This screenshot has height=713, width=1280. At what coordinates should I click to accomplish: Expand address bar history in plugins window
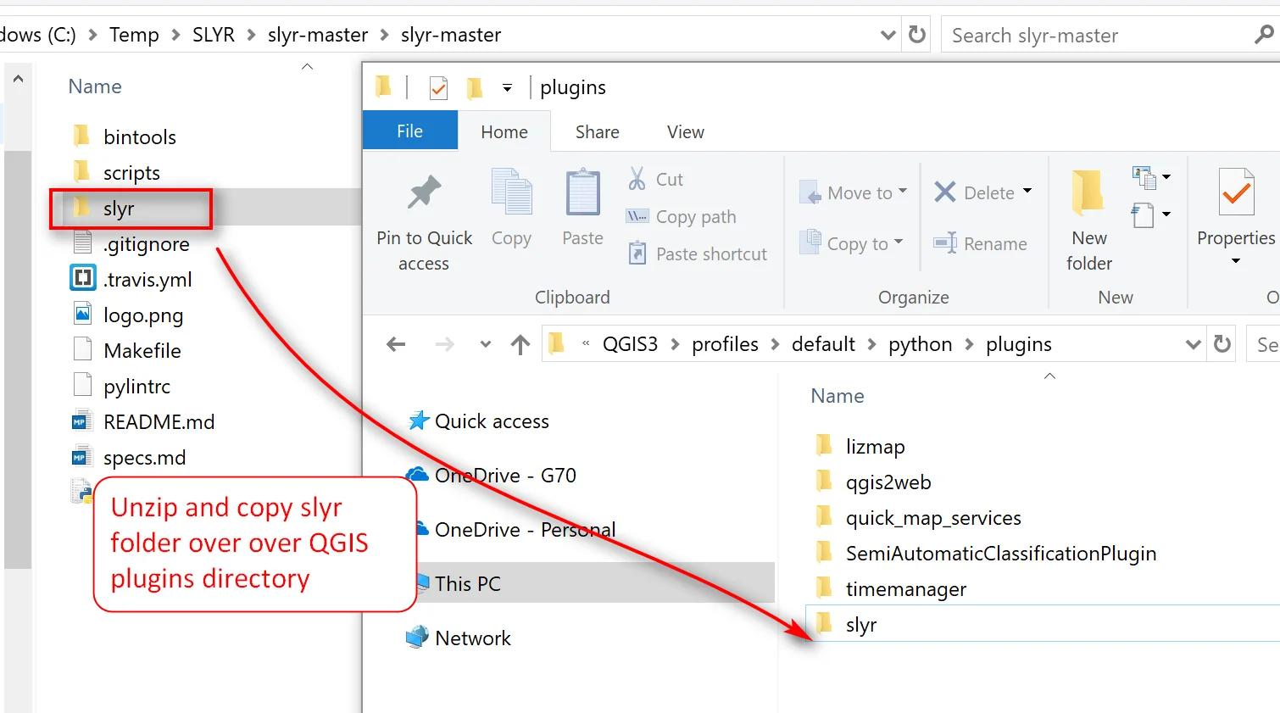(1193, 344)
